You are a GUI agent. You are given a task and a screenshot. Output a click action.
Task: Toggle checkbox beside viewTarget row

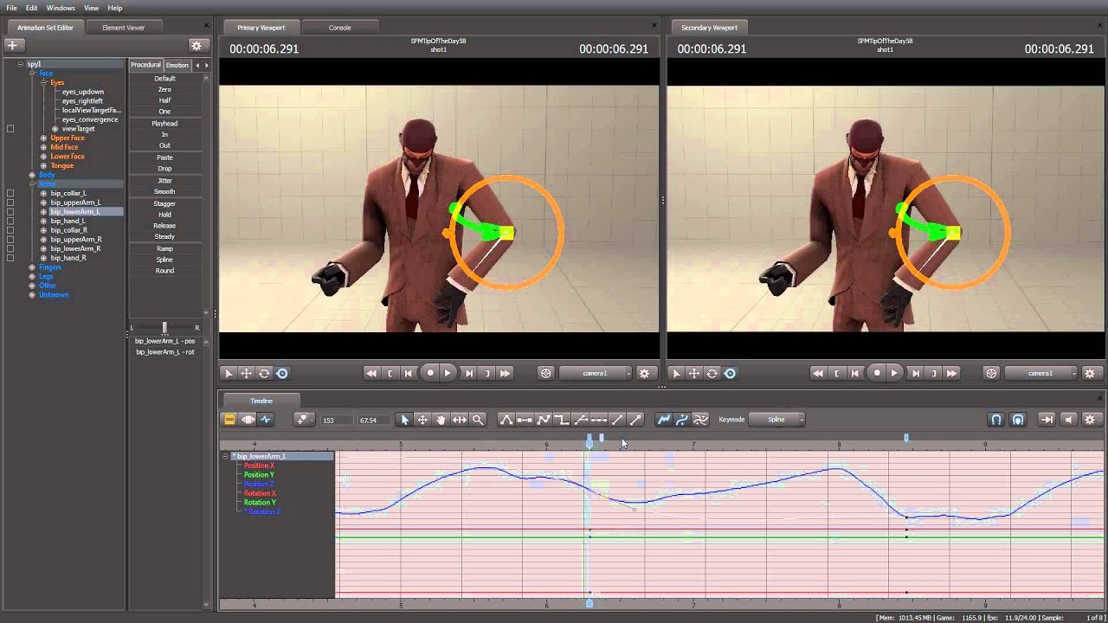point(10,129)
